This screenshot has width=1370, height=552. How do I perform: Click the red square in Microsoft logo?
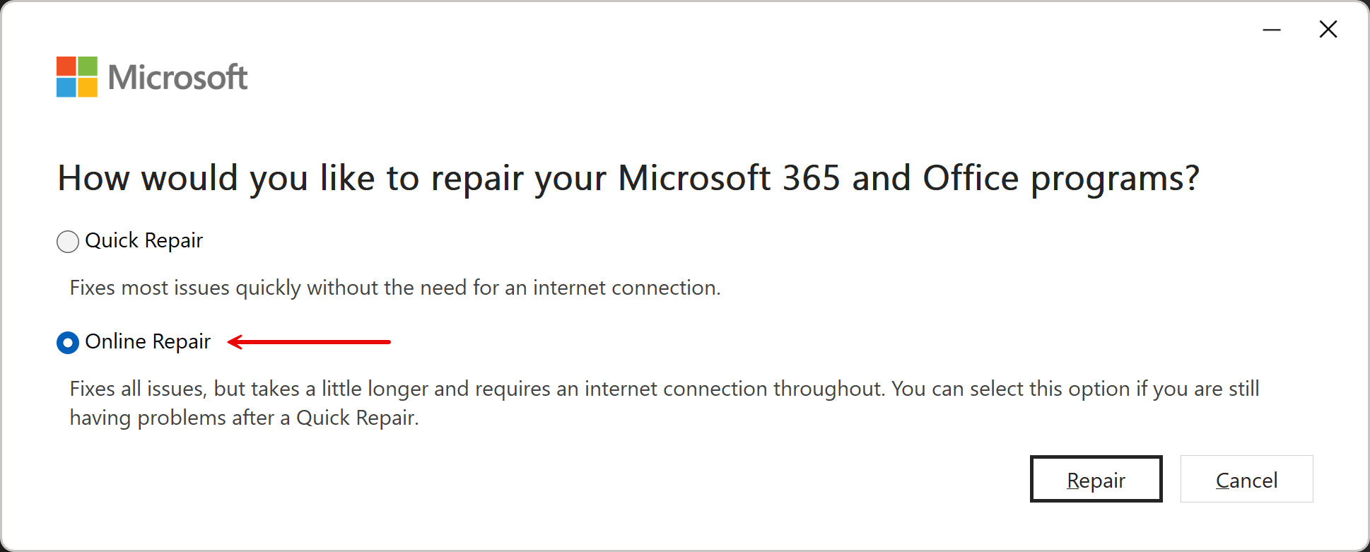[66, 66]
